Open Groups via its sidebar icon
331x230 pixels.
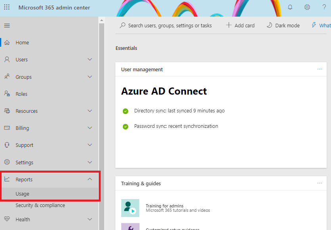[8, 77]
